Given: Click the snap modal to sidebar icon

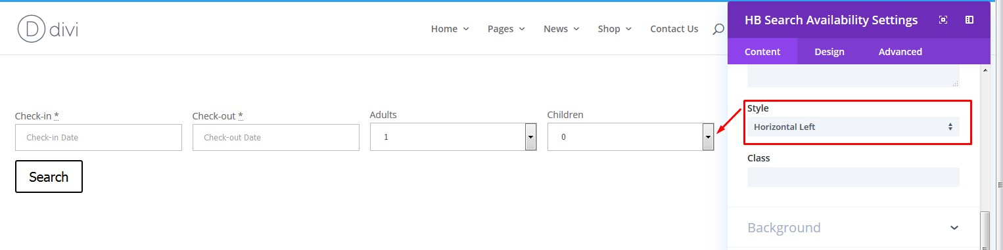Looking at the screenshot, I should 969,20.
